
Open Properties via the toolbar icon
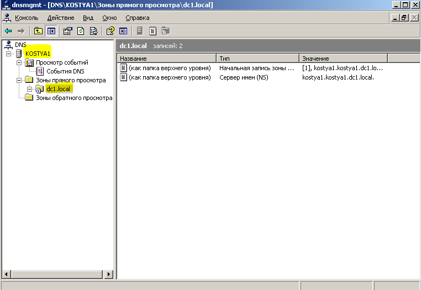click(x=67, y=31)
